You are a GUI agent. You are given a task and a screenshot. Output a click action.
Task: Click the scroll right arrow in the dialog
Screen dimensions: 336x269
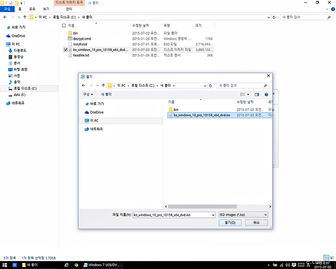[x=270, y=206]
